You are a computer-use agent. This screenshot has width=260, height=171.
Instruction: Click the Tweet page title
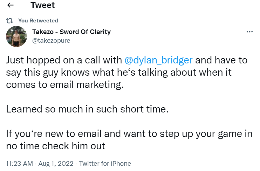pos(42,6)
